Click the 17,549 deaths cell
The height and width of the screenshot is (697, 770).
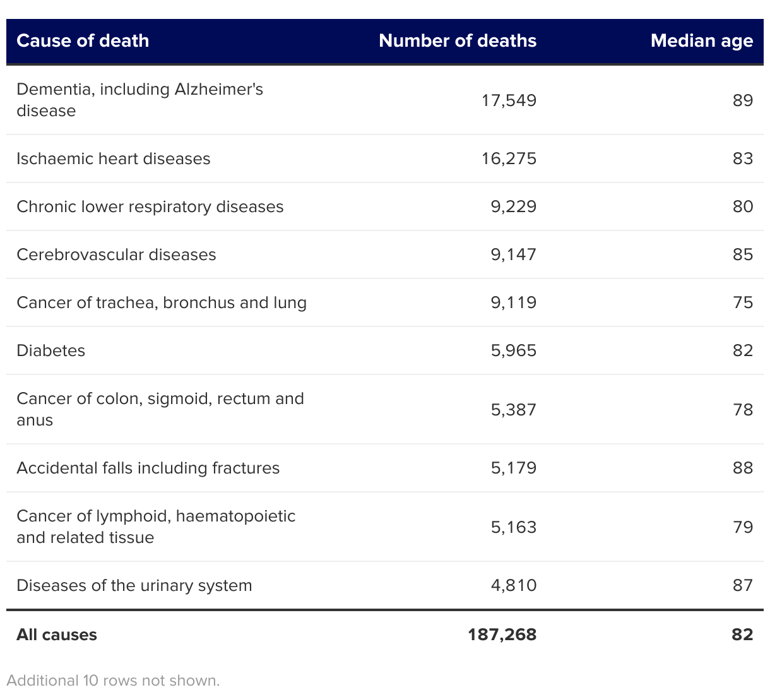click(509, 100)
